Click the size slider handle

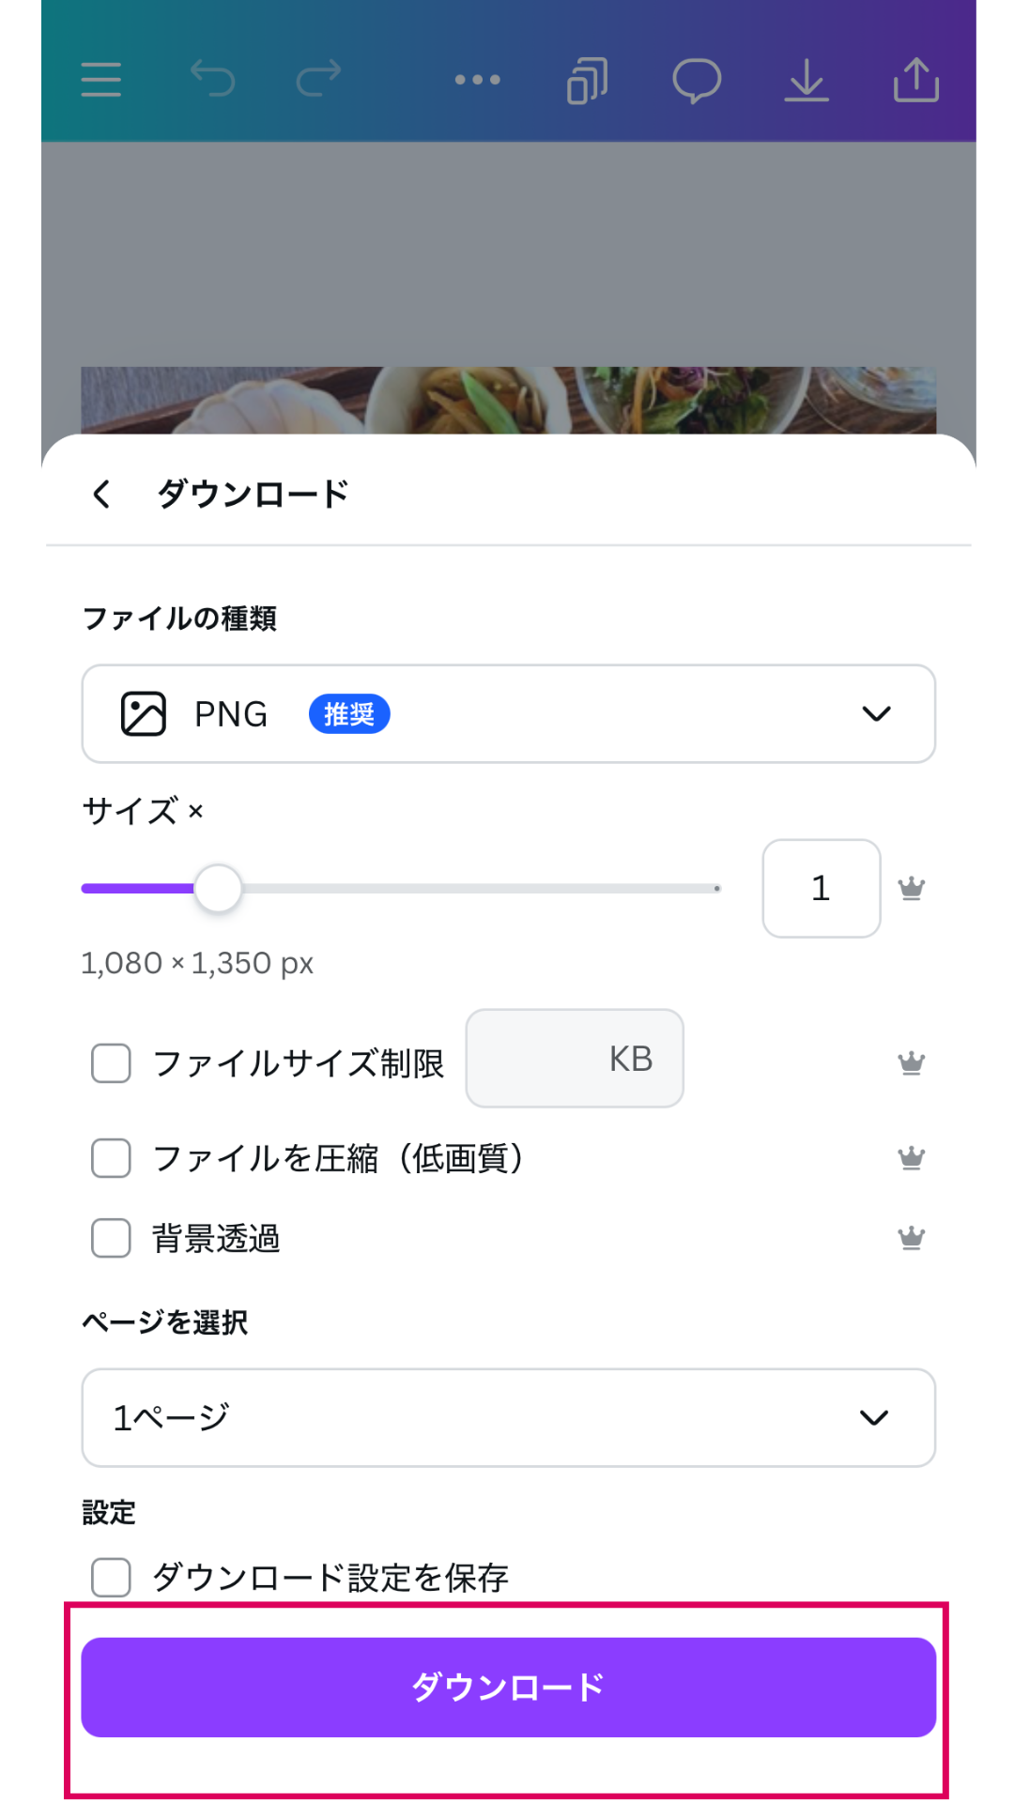pyautogui.click(x=218, y=888)
